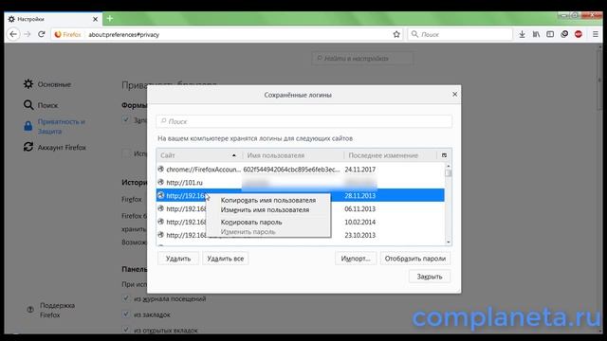Click the Найти в настройках search field
The height and width of the screenshot is (341, 607).
[x=362, y=59]
